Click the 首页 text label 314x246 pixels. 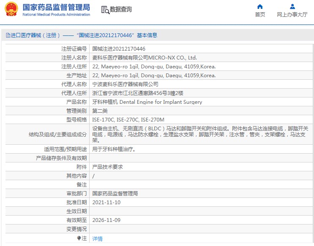(260, 15)
